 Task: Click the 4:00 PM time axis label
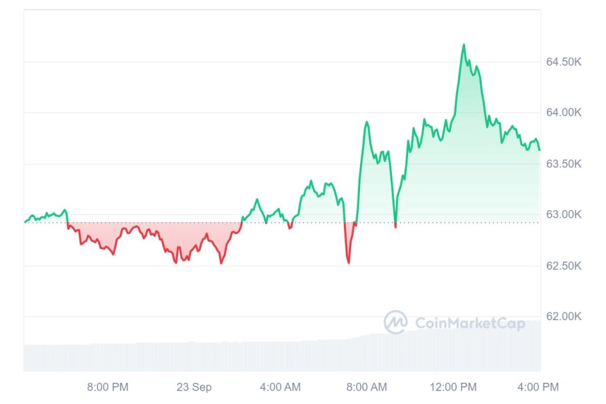538,387
